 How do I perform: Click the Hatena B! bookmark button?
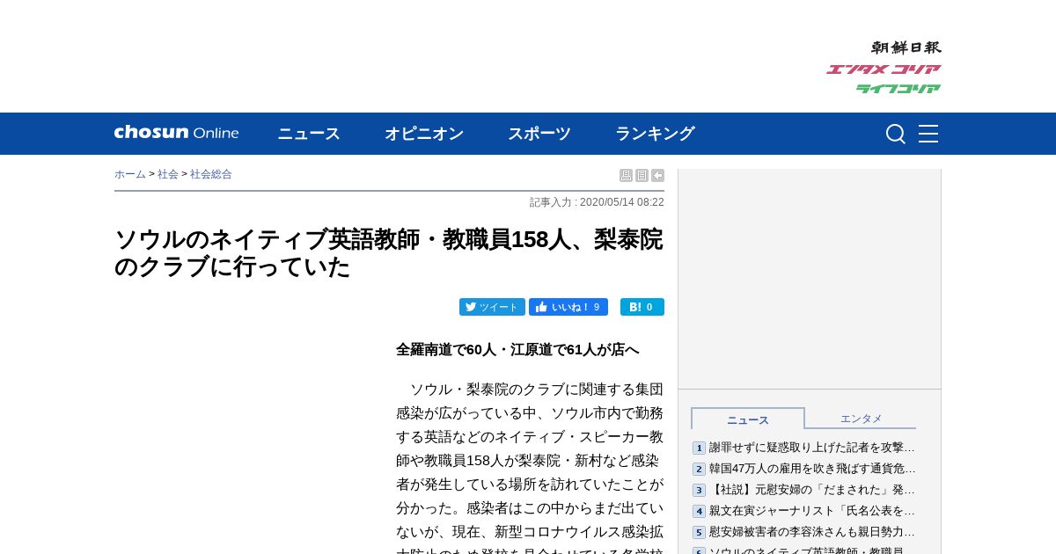[642, 307]
